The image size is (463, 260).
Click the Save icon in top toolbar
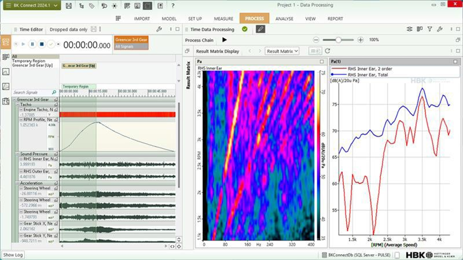69,5
